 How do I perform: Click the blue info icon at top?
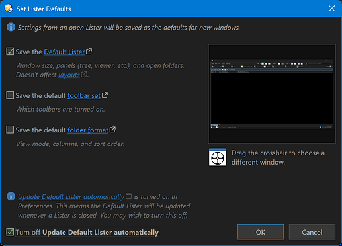(11, 27)
